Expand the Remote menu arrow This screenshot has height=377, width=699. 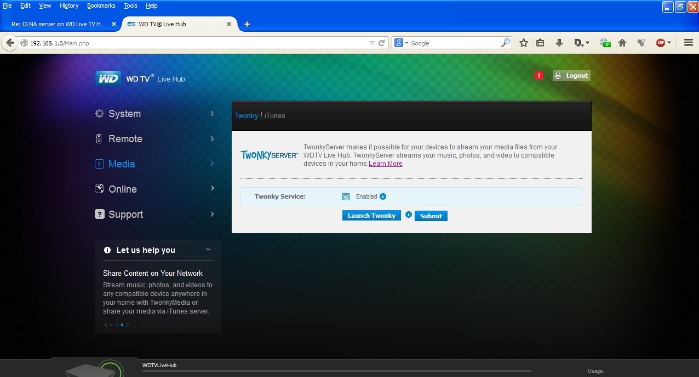click(213, 139)
